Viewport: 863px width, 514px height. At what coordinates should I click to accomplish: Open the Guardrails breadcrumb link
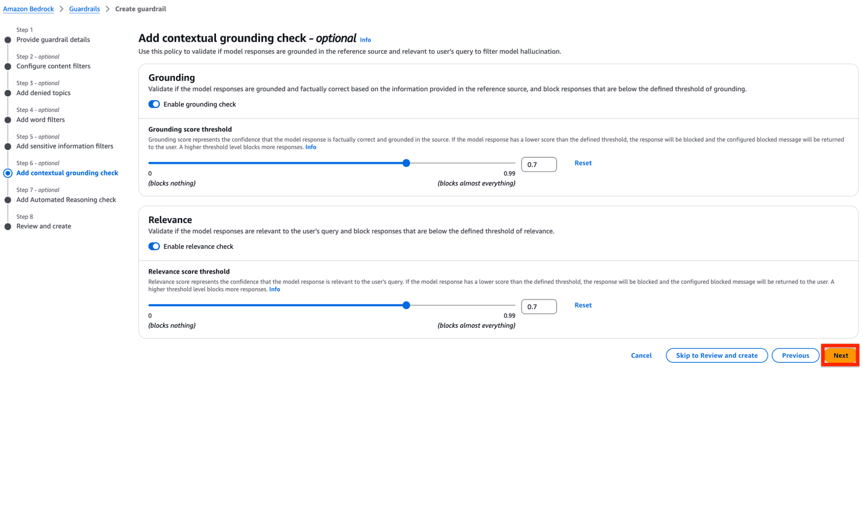click(84, 8)
